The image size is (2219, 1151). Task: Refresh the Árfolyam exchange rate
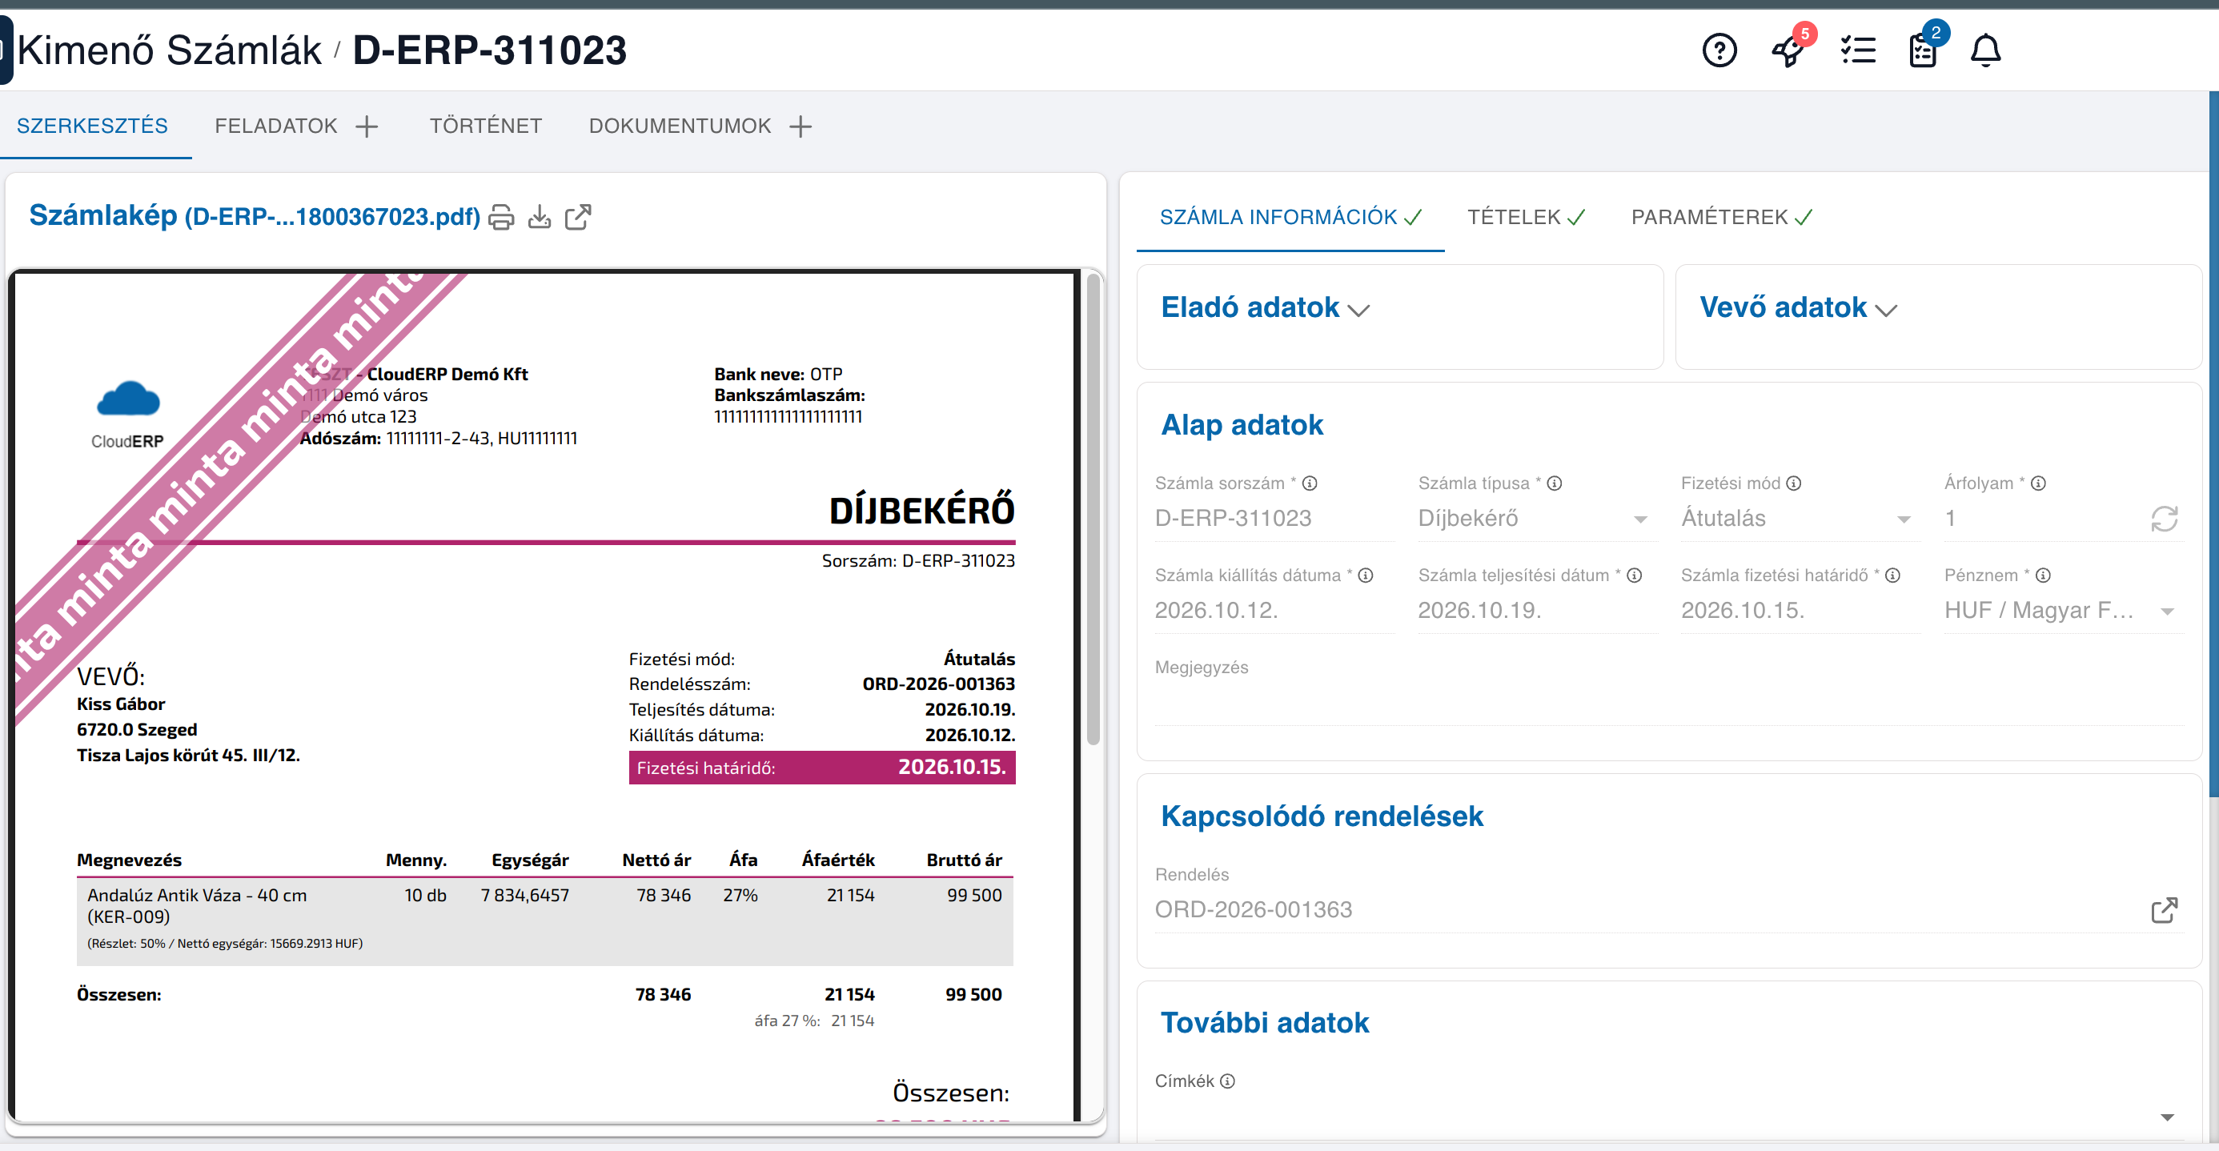coord(2164,519)
